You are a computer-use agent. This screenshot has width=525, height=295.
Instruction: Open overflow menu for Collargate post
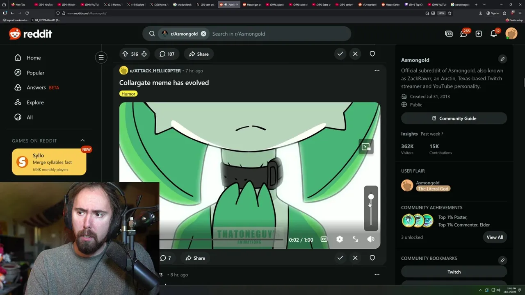[x=377, y=70]
